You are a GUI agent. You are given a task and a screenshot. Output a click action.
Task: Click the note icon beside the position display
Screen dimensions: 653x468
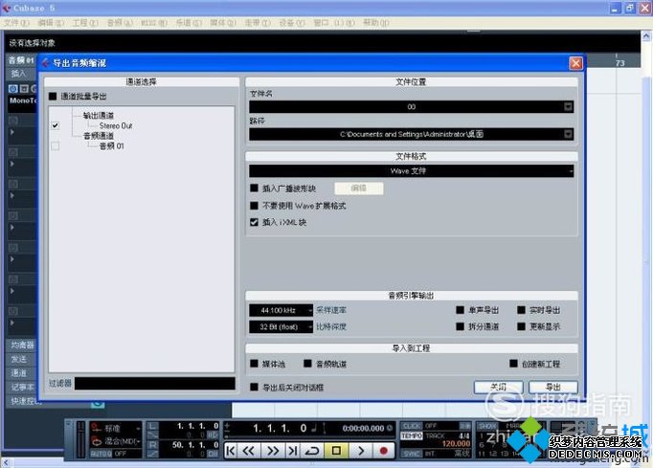pyautogui.click(x=316, y=428)
